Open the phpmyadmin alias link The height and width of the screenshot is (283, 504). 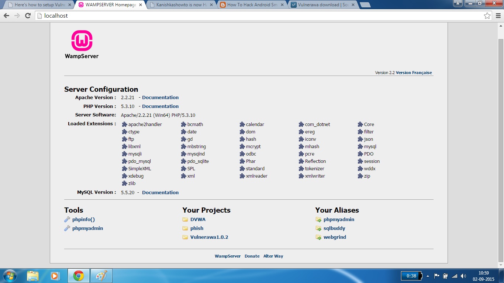(x=339, y=220)
